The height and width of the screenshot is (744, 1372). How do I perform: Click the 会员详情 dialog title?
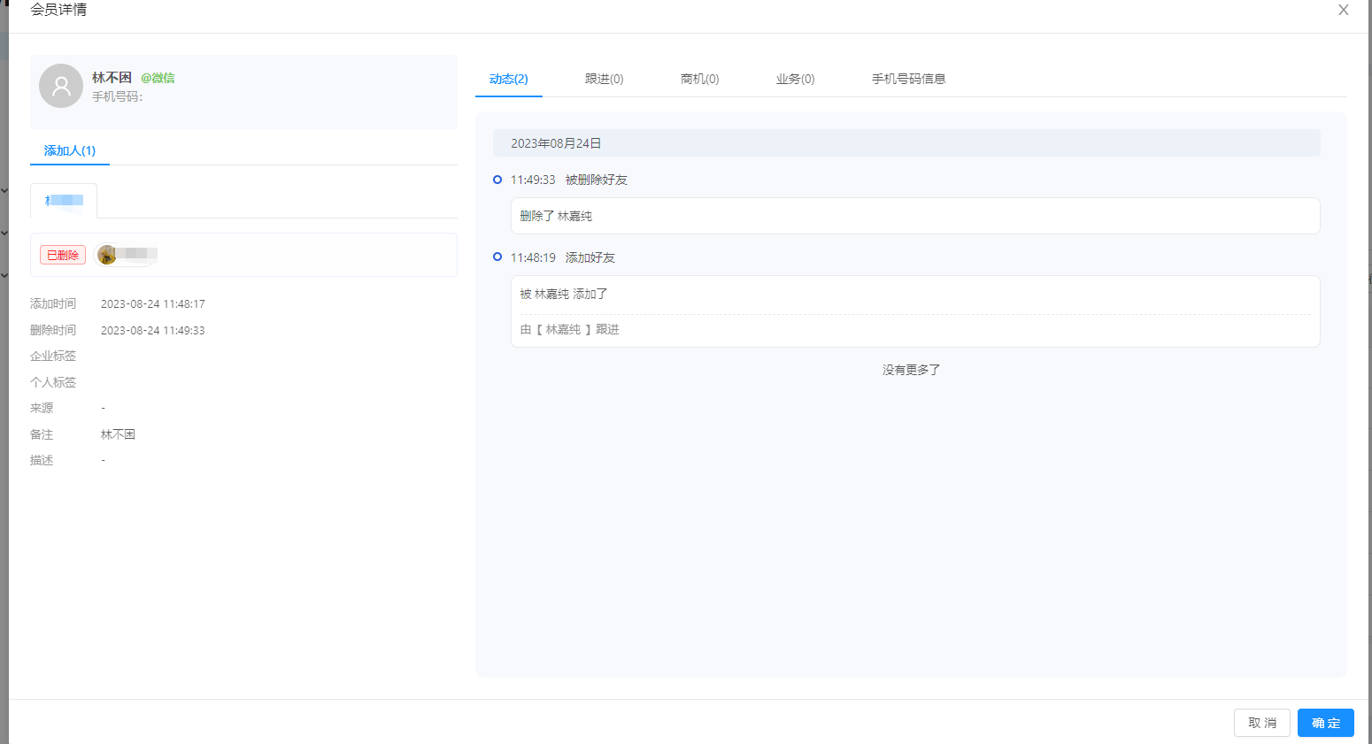pos(58,10)
